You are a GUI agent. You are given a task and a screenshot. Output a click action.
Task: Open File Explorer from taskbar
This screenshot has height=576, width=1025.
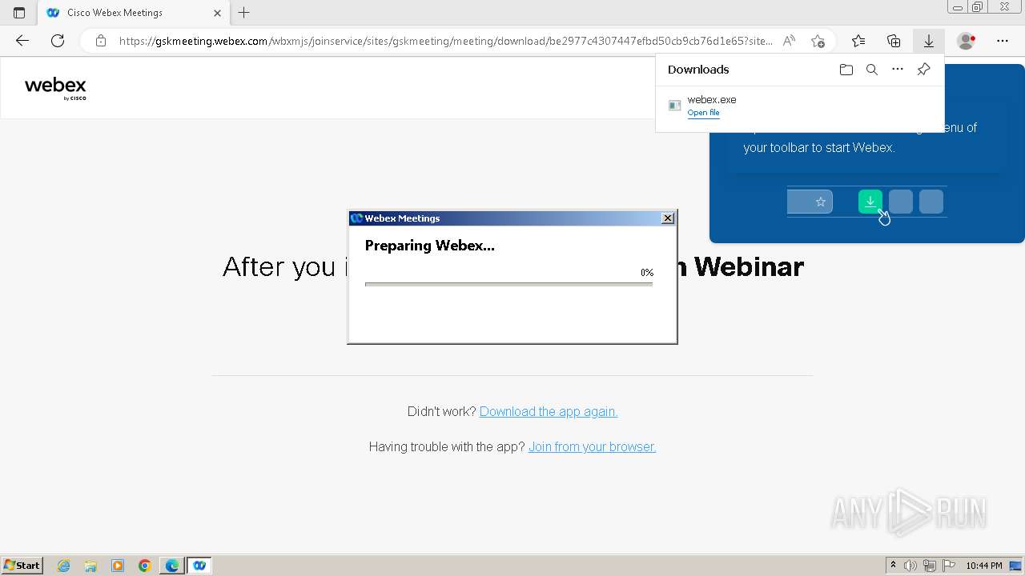coord(90,566)
